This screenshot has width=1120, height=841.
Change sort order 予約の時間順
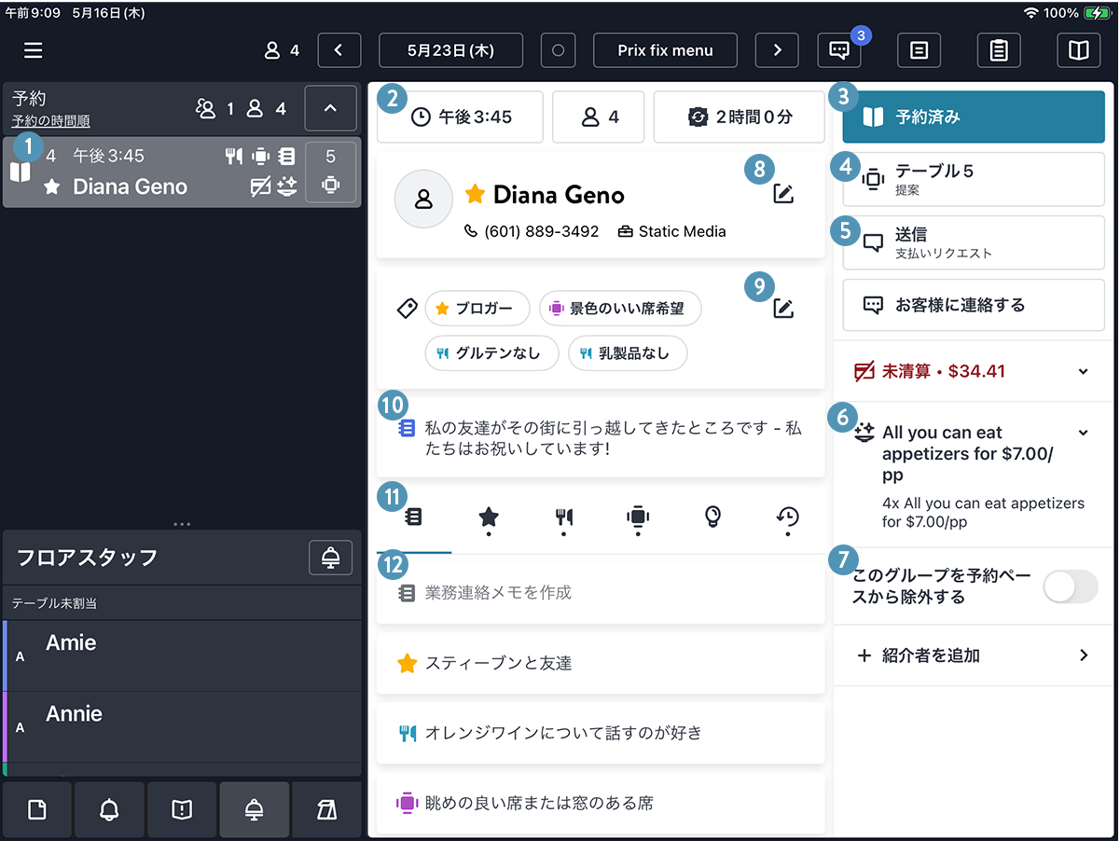pos(51,122)
